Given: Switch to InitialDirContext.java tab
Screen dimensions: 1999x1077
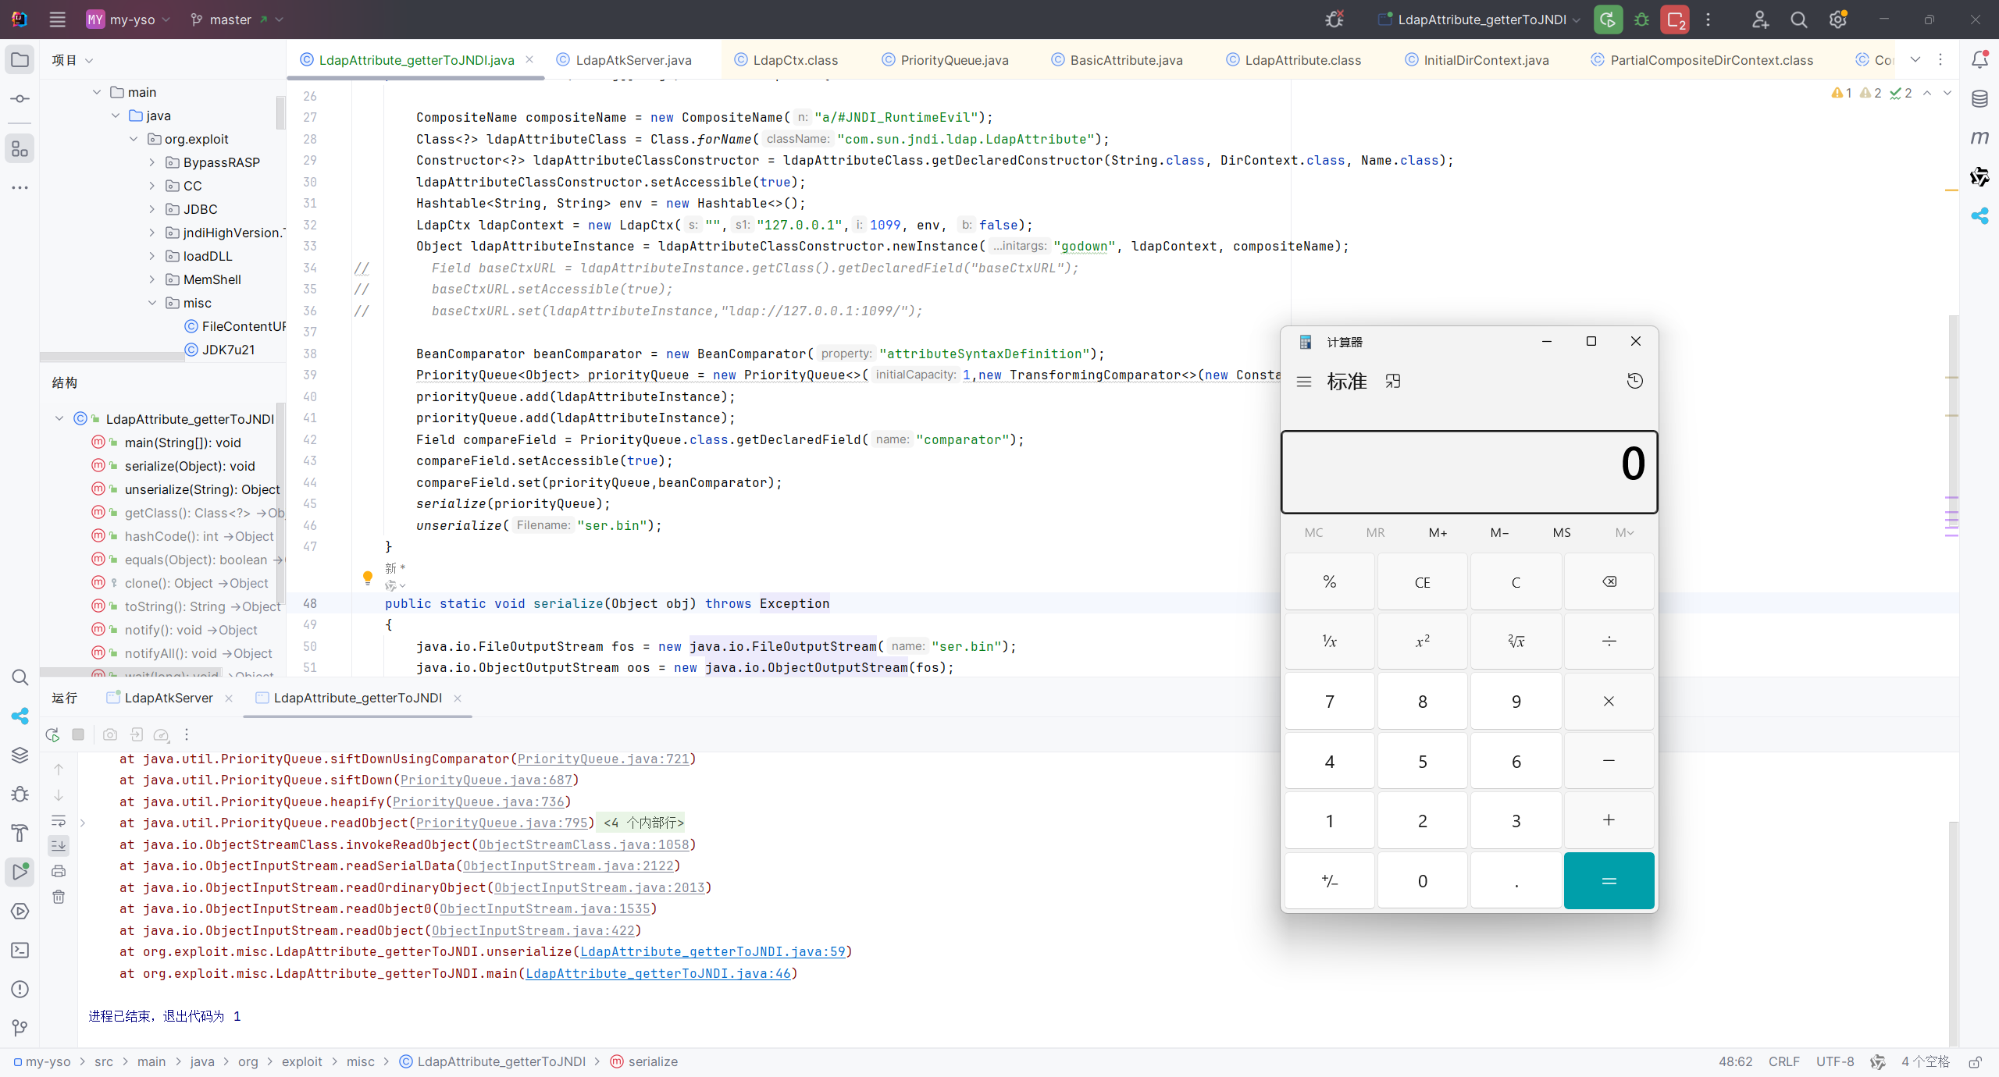Looking at the screenshot, I should pos(1477,60).
